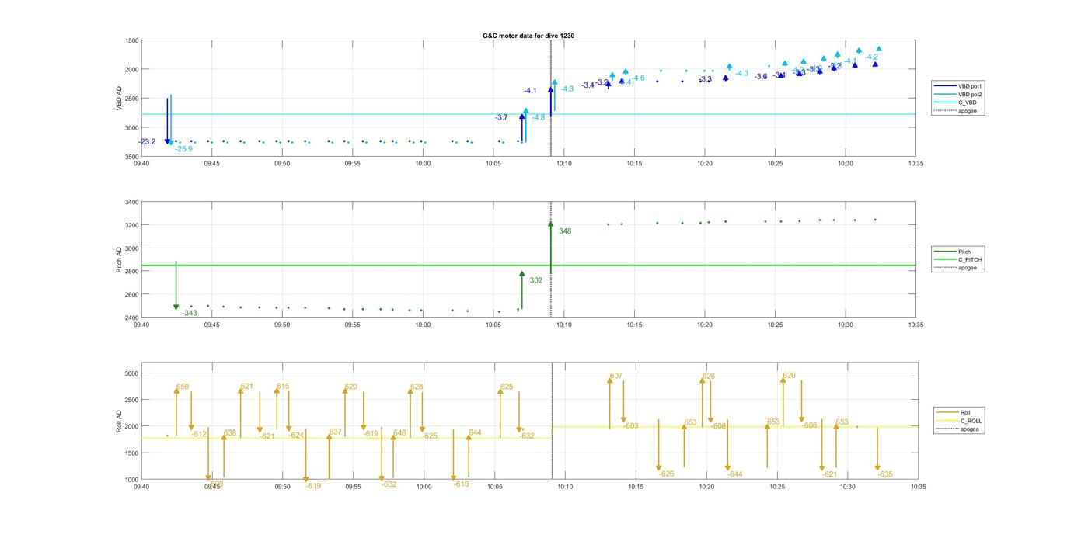The width and height of the screenshot is (1088, 538).
Task: Click the "302" pitch data label
Action: pyautogui.click(x=536, y=280)
